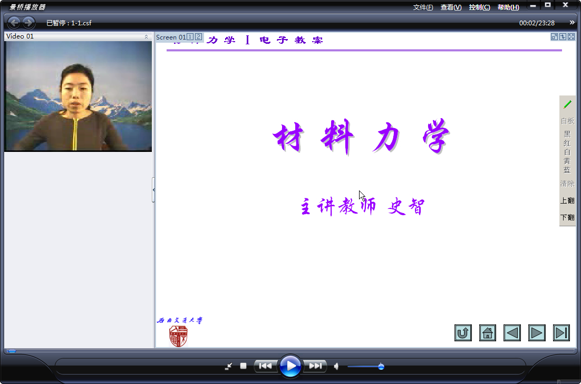Choose 白 white pen color

567,152
